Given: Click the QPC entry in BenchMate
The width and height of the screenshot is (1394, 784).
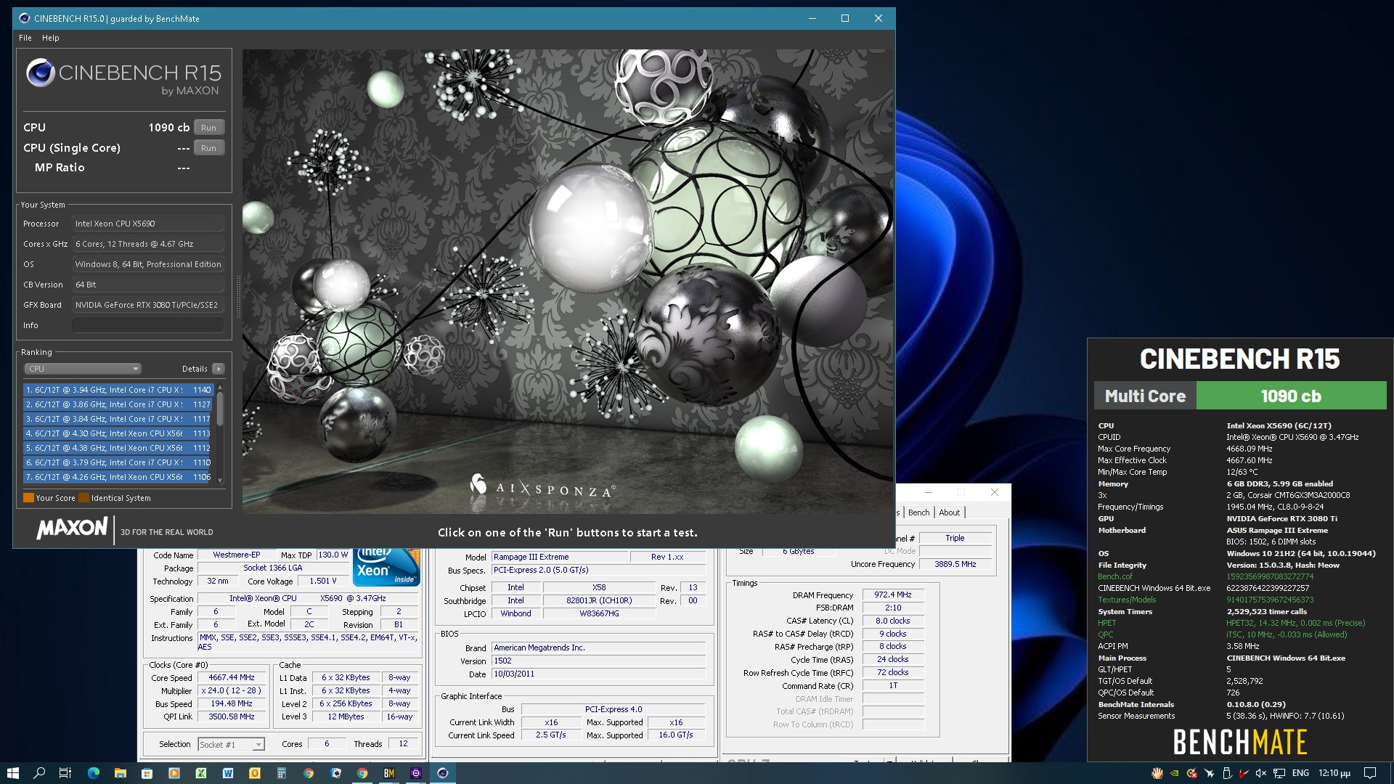Looking at the screenshot, I should tap(1105, 634).
